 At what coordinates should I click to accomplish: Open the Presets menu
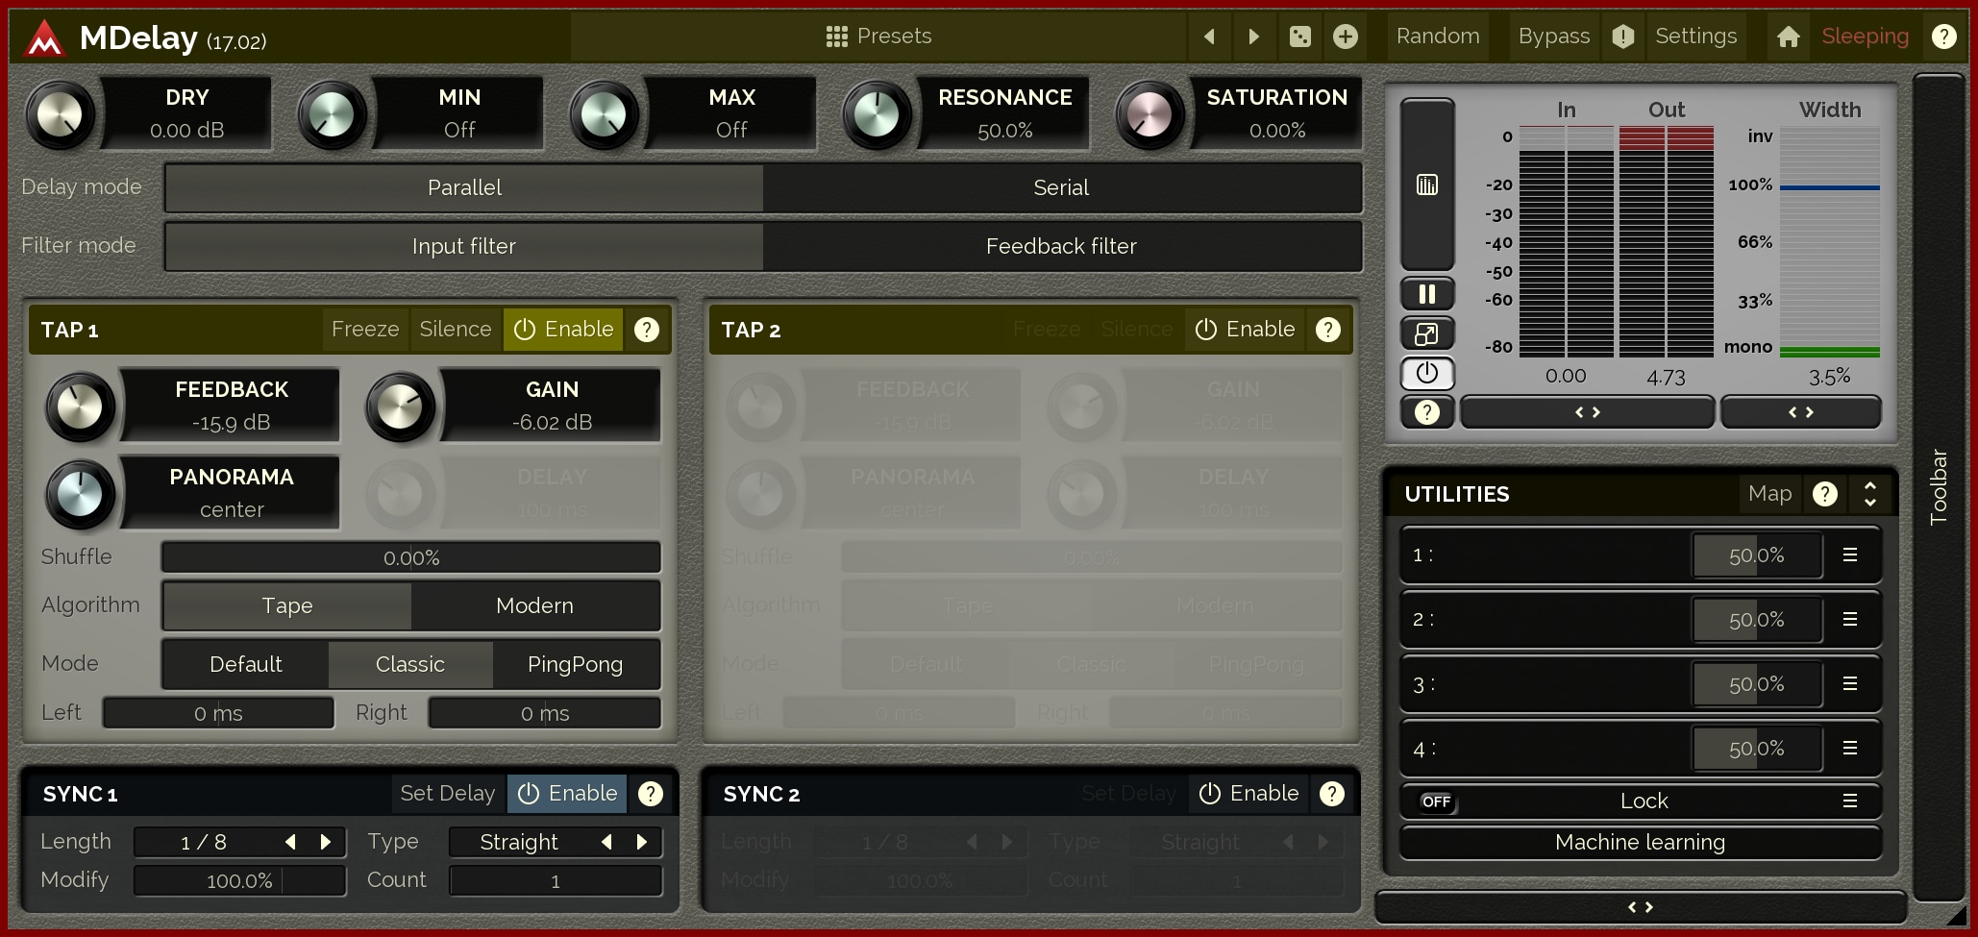coord(878,37)
